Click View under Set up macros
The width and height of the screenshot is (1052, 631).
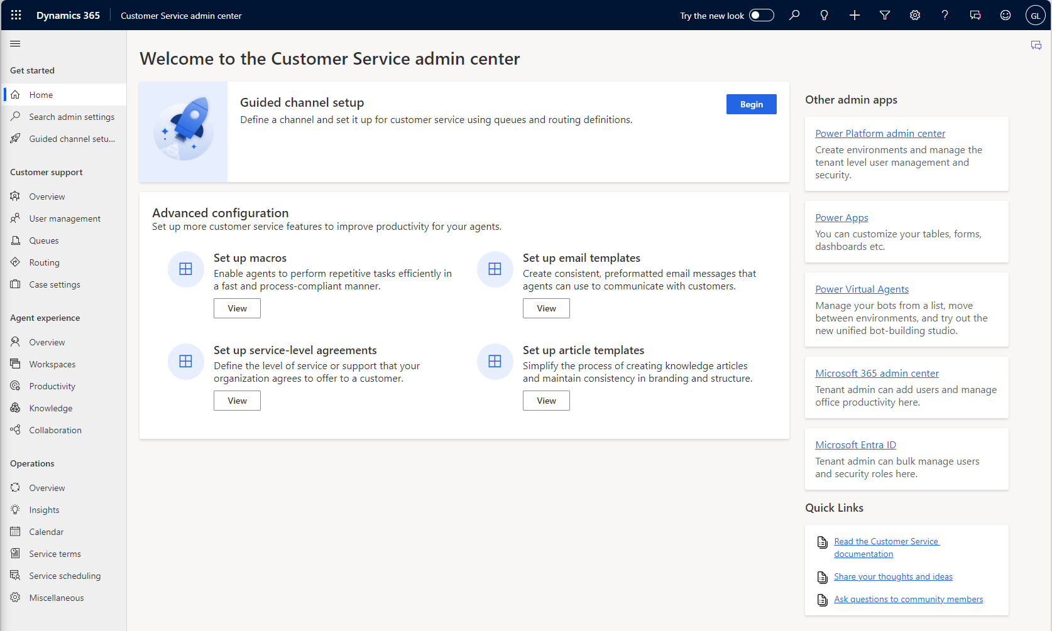click(x=237, y=308)
